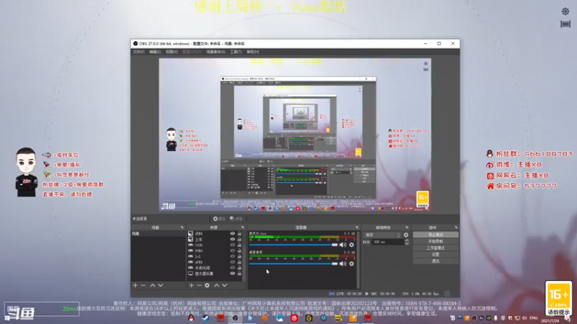577x324 pixels.
Task: Toggle lock on 资料 source
Action: 239,233
